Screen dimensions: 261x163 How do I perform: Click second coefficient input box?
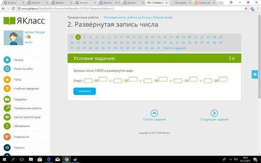117,81
